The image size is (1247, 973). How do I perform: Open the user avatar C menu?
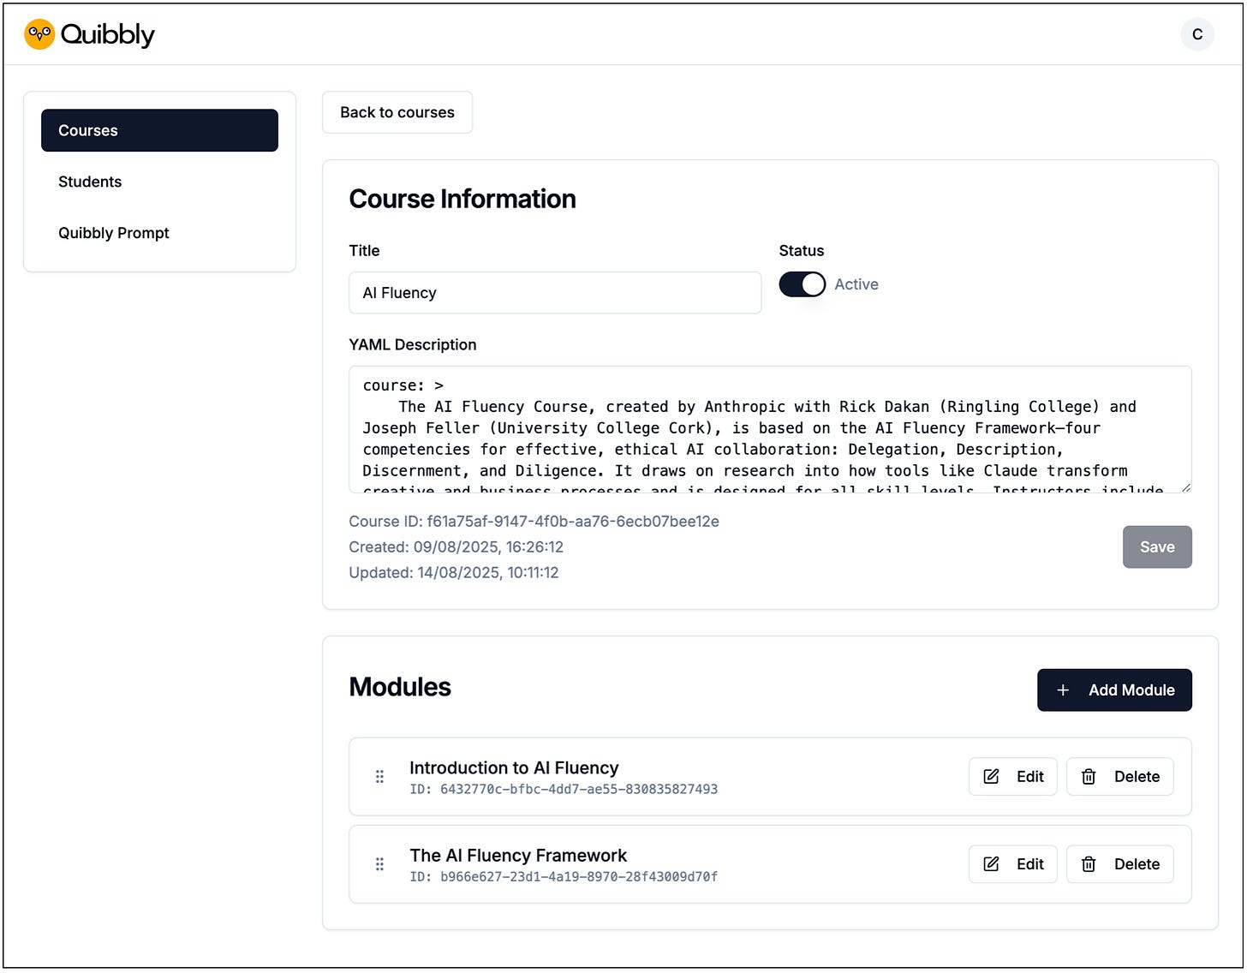tap(1196, 34)
